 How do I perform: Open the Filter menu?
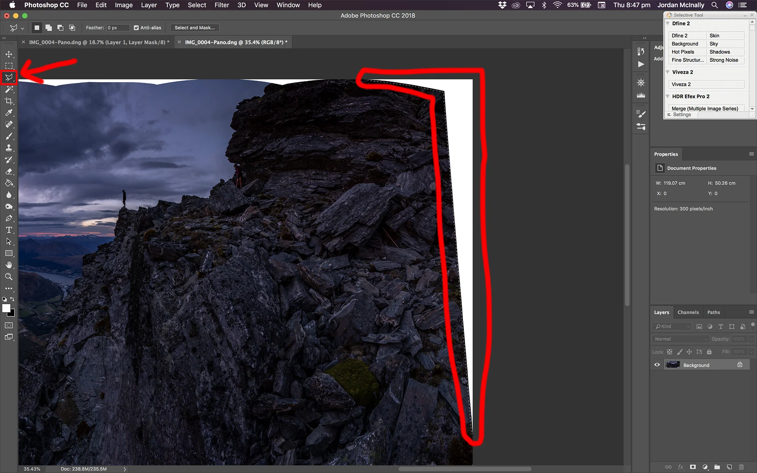pos(221,5)
